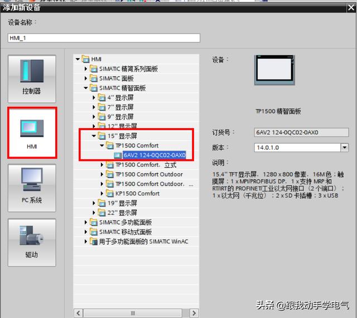Select order number 6AV2 124-0QC02-0AX0 in tree
The image size is (357, 318).
[155, 155]
